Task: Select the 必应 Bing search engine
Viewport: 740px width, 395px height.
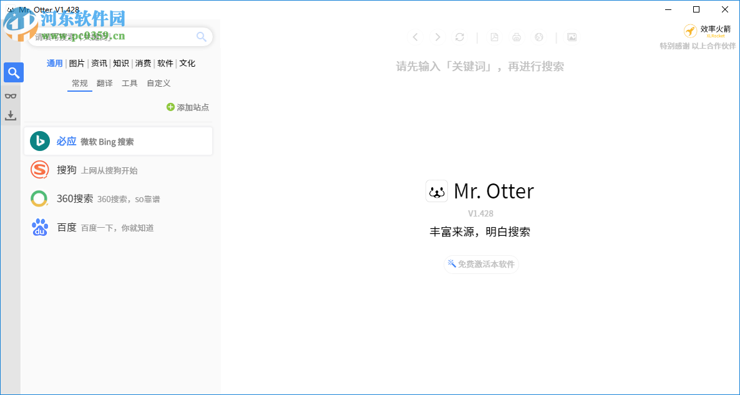Action: coord(119,140)
